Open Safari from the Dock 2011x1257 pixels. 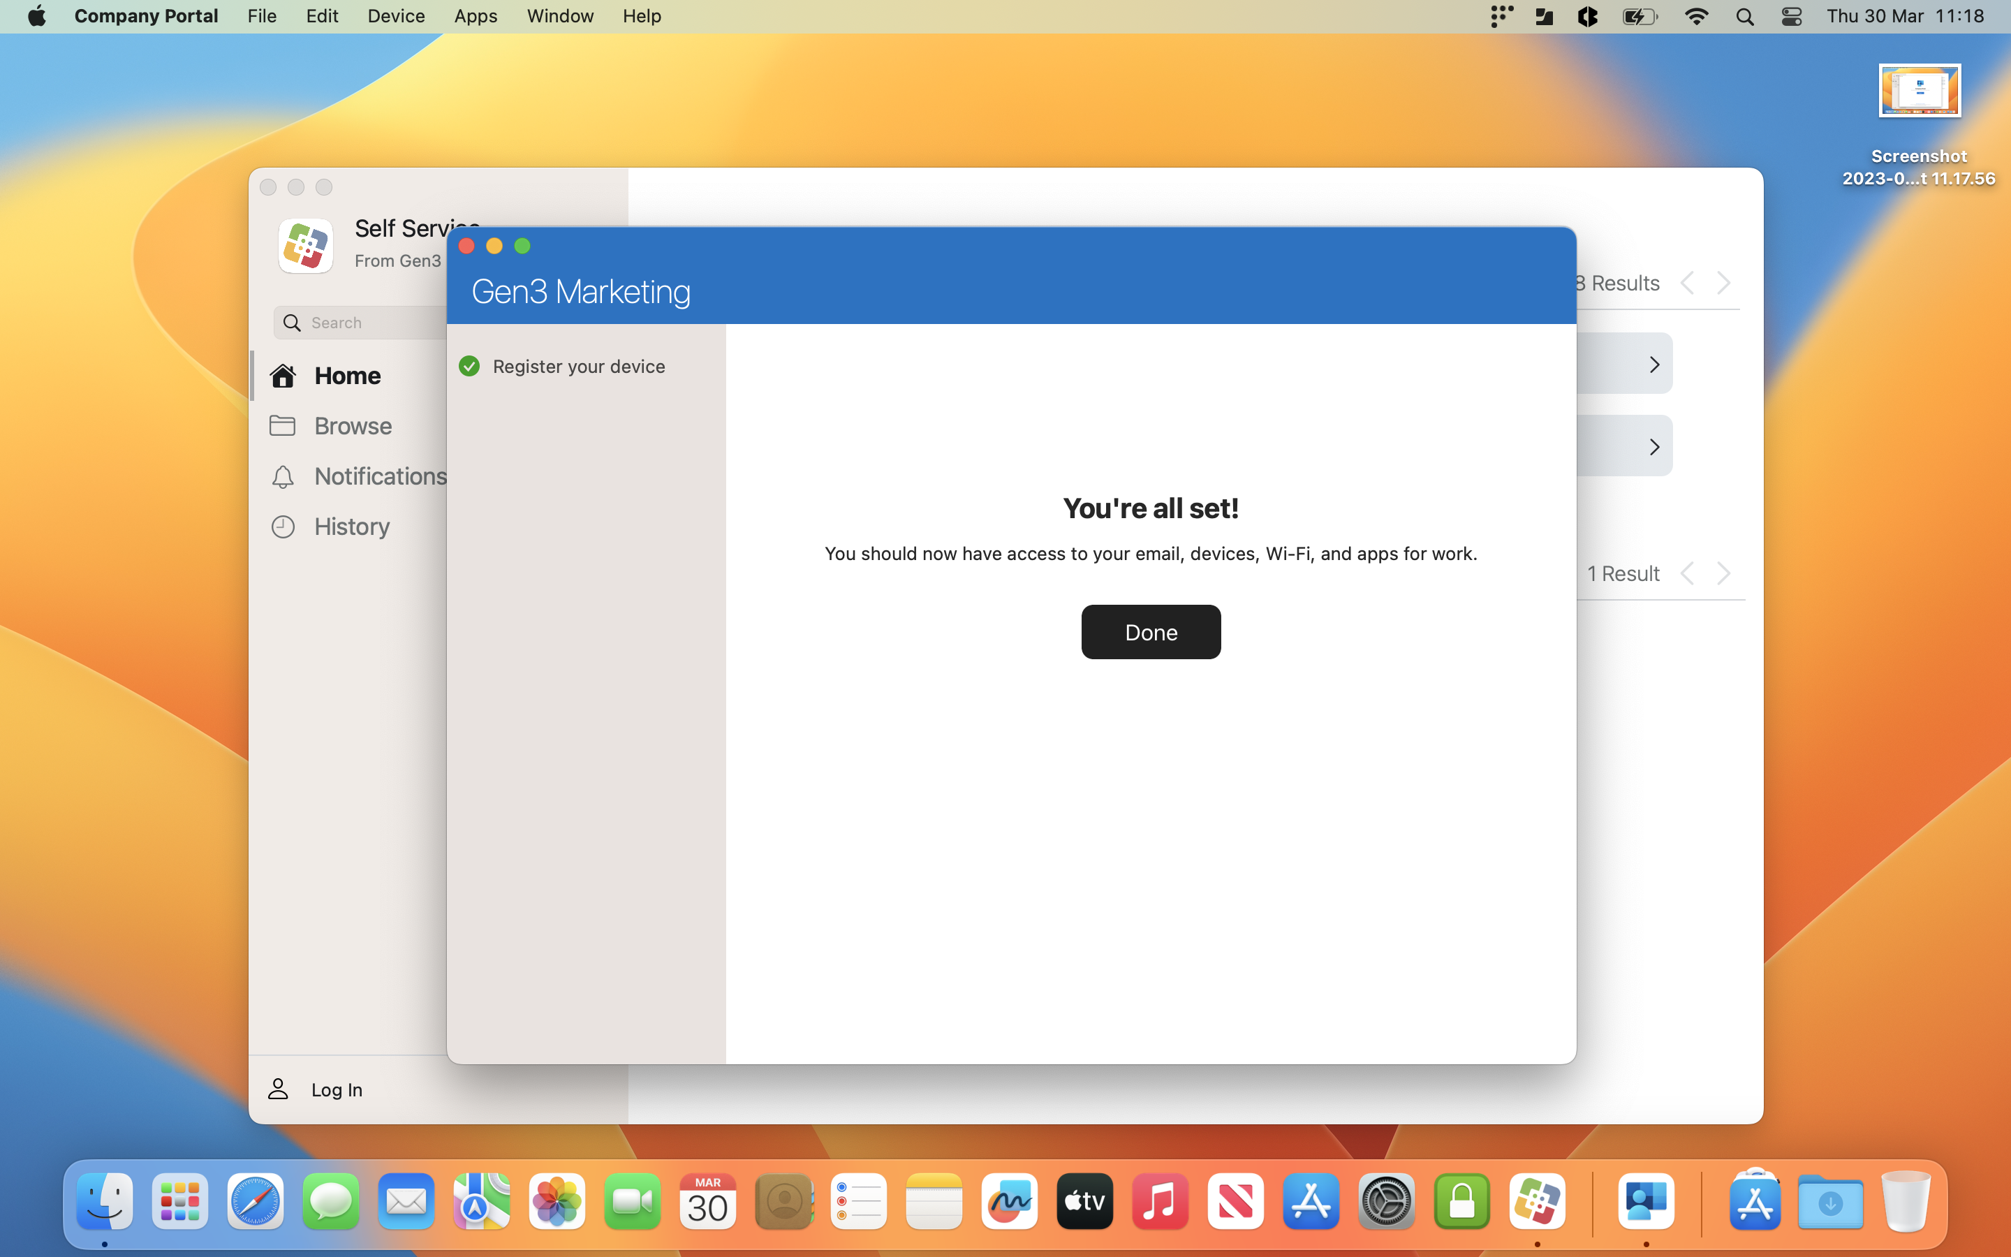(255, 1201)
